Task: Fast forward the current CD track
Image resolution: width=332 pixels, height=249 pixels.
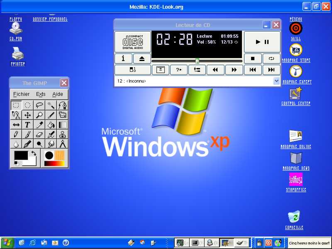Action: (234, 70)
